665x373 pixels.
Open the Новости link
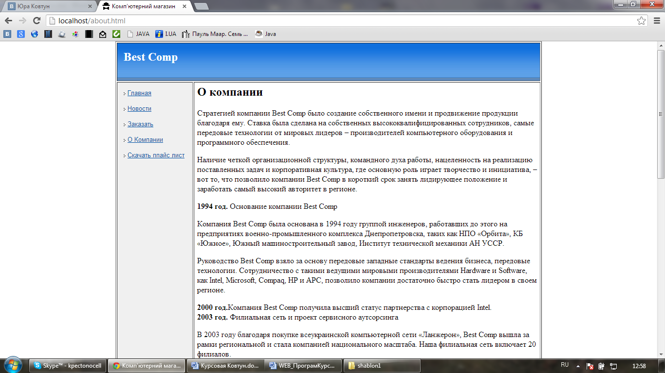tap(139, 108)
